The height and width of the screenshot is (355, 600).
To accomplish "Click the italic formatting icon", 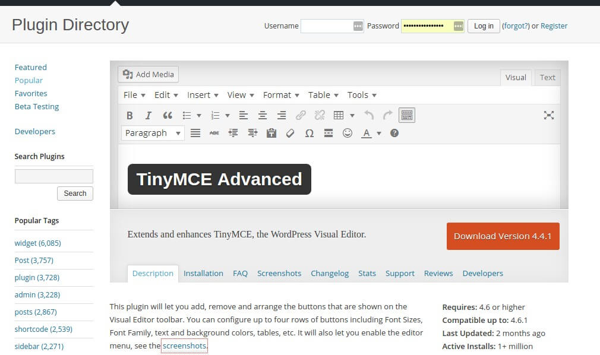I will pyautogui.click(x=149, y=115).
